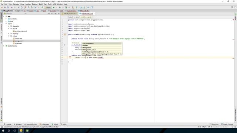This screenshot has height=133, width=237.
Task: Collapse the res folder arrow
Action: [x=6, y=24]
